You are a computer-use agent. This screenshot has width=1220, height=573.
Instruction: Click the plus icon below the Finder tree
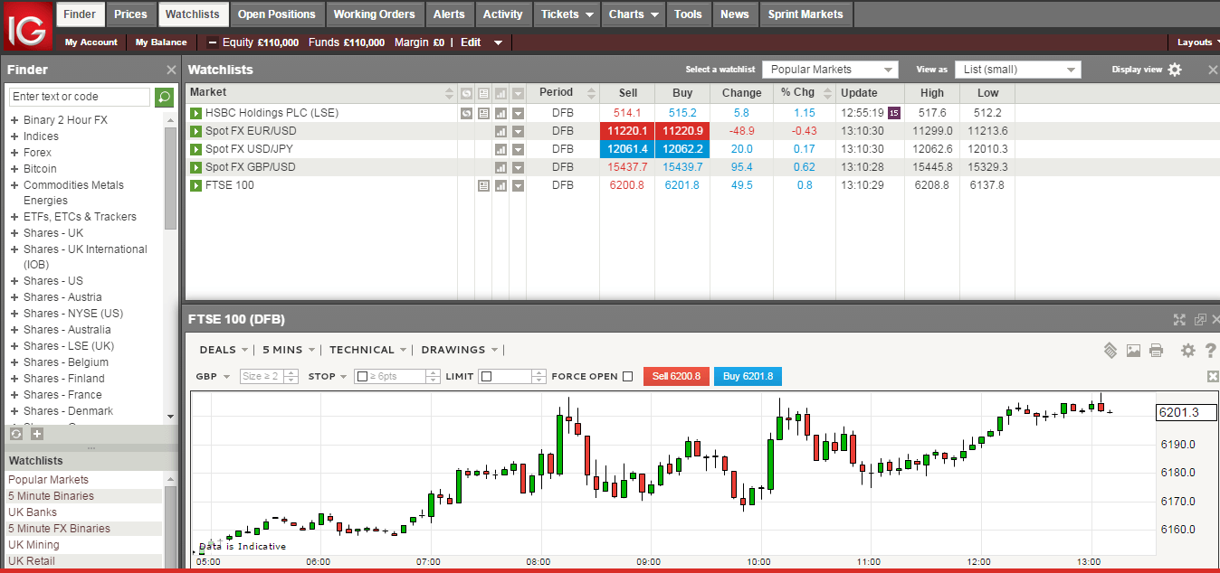(x=37, y=434)
